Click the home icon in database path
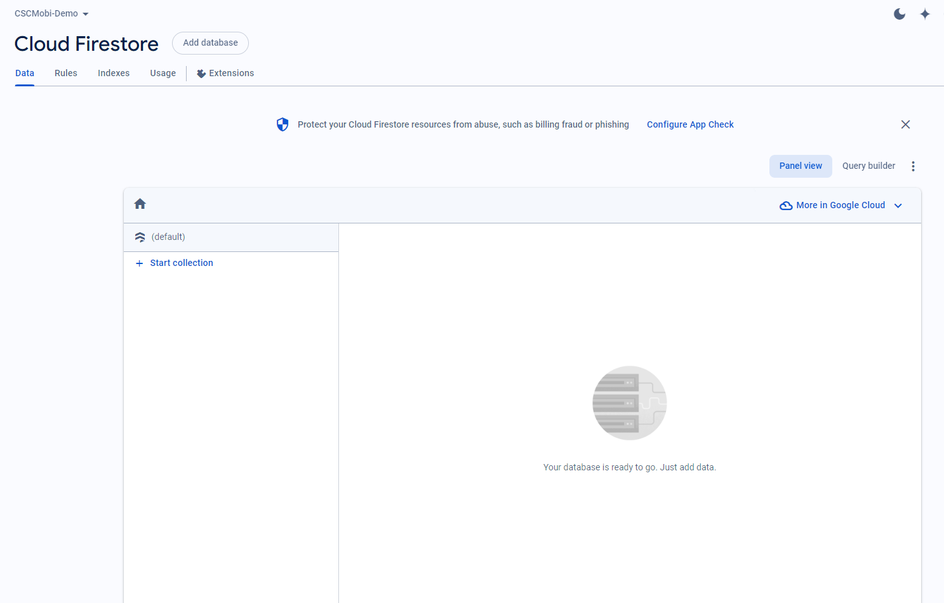Image resolution: width=944 pixels, height=603 pixels. point(140,204)
